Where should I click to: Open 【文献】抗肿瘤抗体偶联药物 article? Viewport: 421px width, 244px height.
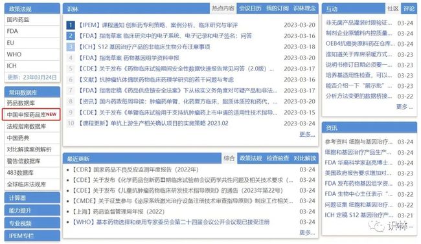coord(155,80)
